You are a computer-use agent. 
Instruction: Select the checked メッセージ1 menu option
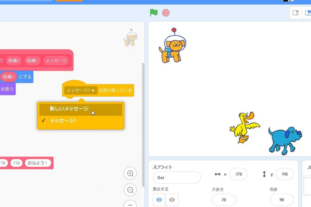[63, 120]
